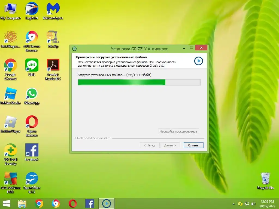Screen dimensions: 279x209
Task: Launch AVG AntiVirus FREE desktop icon
Action: pyautogui.click(x=11, y=183)
